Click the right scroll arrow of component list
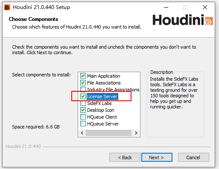219x169 pixels. click(136, 133)
